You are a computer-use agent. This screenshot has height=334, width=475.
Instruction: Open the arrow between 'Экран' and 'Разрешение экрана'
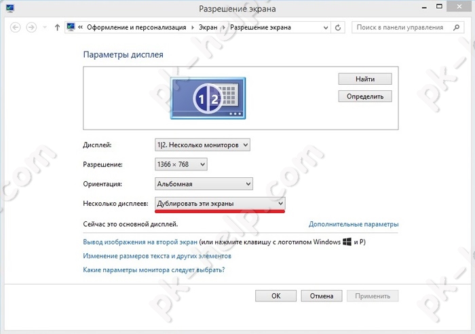[x=224, y=28]
